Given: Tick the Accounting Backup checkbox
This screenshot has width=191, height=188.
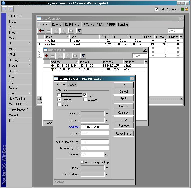Looking at the screenshot, I should coord(82,162).
